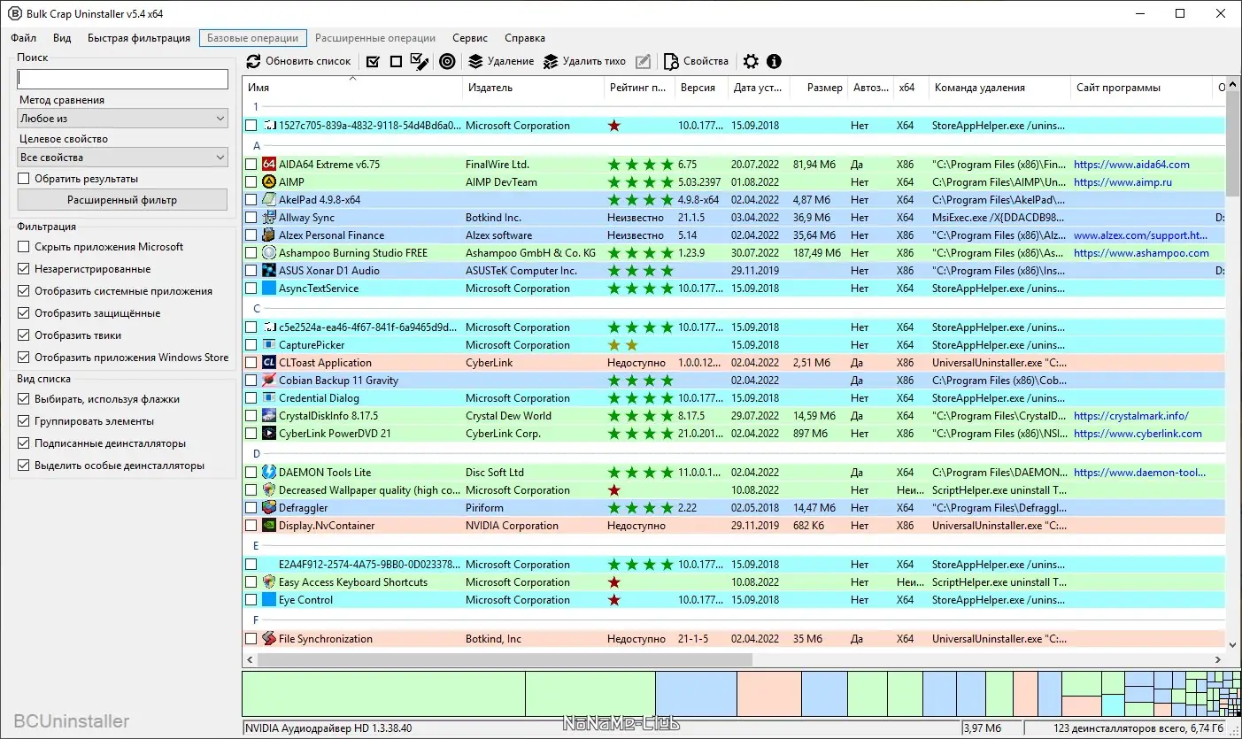Viewport: 1242px width, 739px height.
Task: Toggle Отобразить системные приложения checkbox
Action: (x=24, y=291)
